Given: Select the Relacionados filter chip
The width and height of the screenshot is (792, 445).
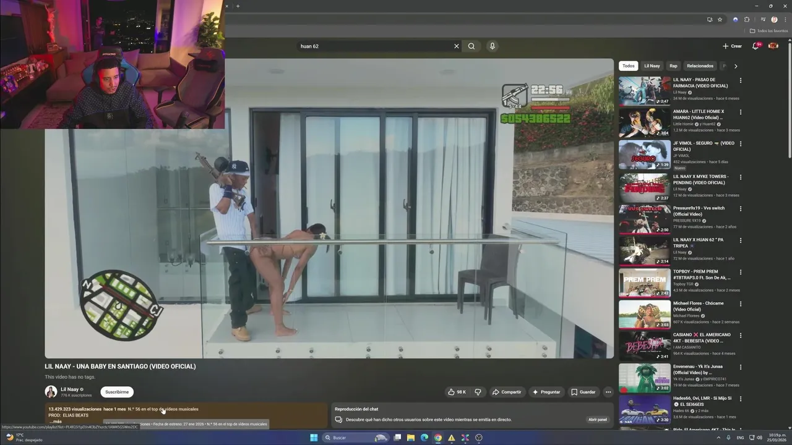Looking at the screenshot, I should 700,66.
